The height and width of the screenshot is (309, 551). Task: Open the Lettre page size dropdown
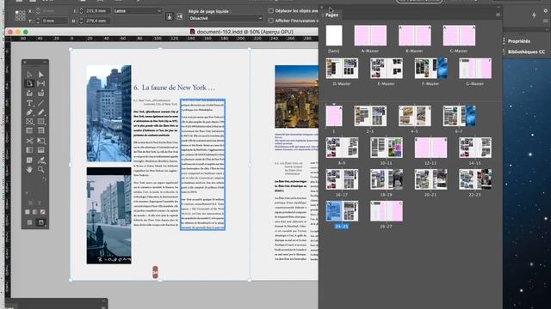click(x=138, y=11)
